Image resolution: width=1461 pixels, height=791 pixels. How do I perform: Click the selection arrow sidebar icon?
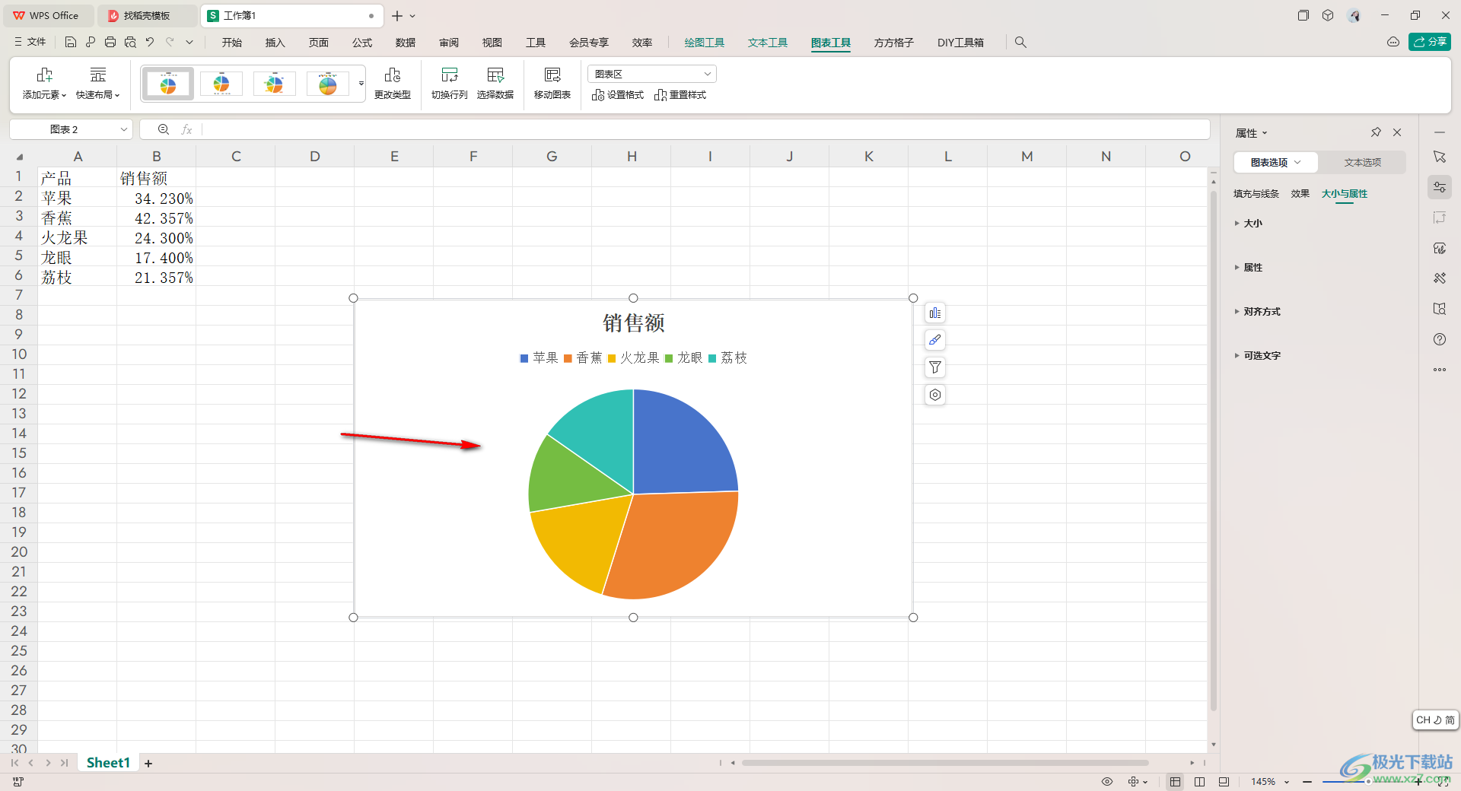coord(1440,157)
